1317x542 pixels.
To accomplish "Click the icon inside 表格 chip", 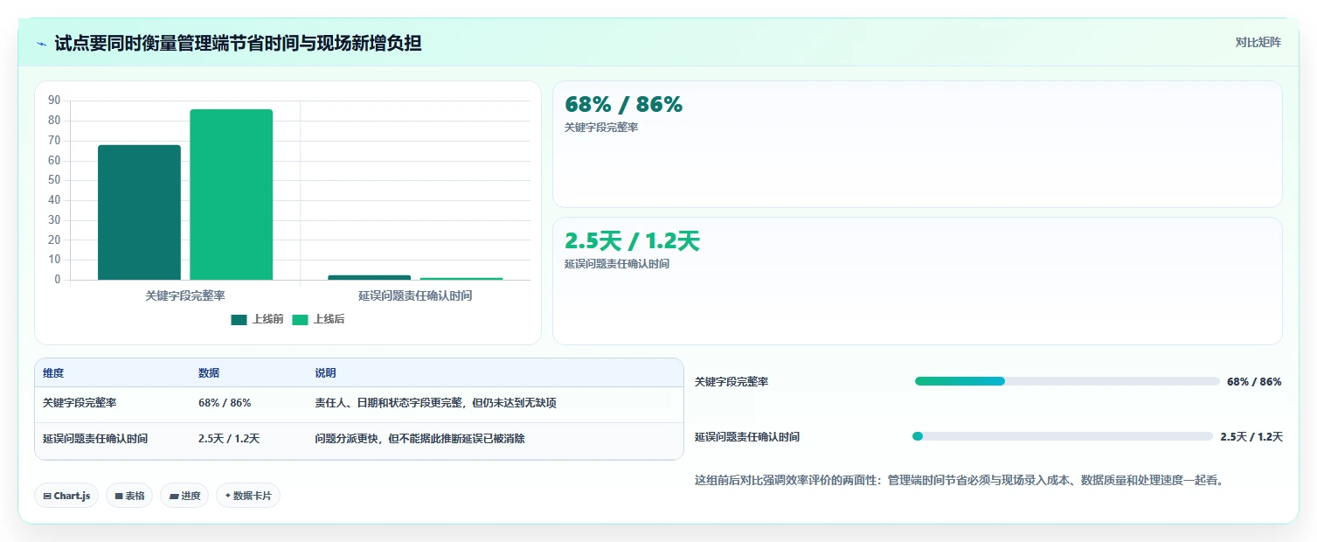I will tap(119, 496).
